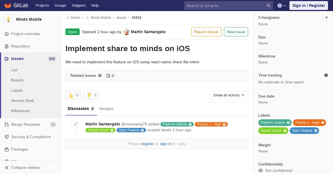The height and width of the screenshot is (174, 333).
Task: Click Martin Santangelo author name link
Action: (x=148, y=32)
